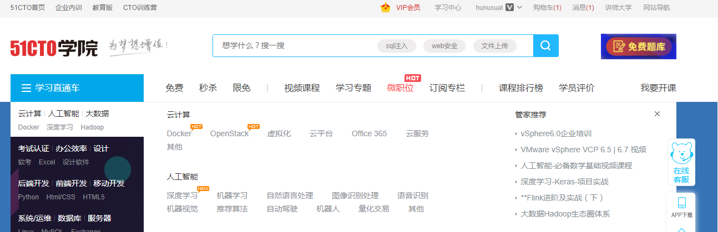Open 机器学习 category

(232, 195)
